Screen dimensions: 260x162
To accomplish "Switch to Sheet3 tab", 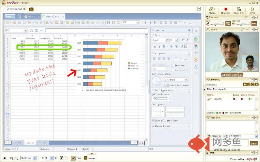I will click(x=43, y=143).
